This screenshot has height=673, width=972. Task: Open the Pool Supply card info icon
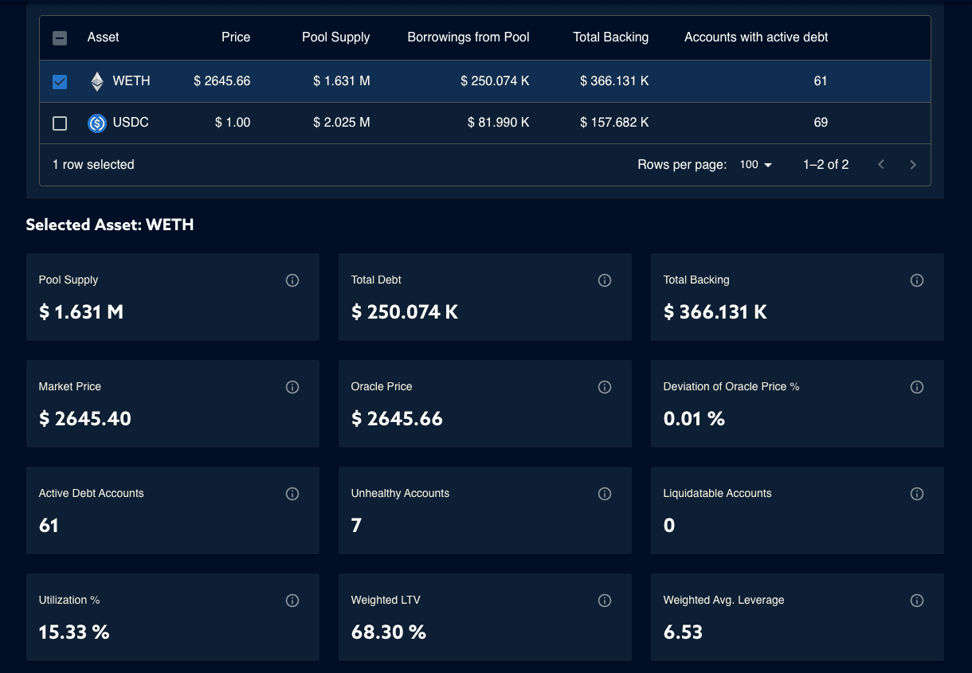pos(292,280)
